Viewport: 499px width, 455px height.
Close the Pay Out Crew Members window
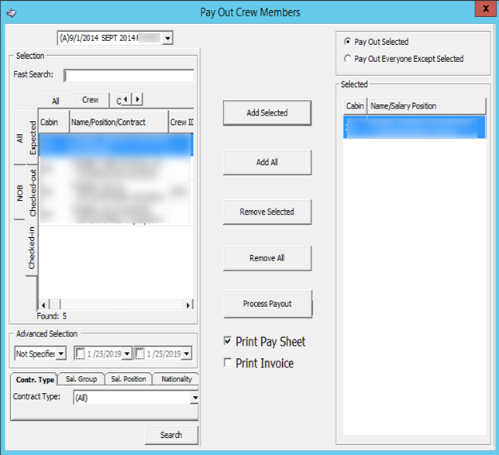point(486,9)
